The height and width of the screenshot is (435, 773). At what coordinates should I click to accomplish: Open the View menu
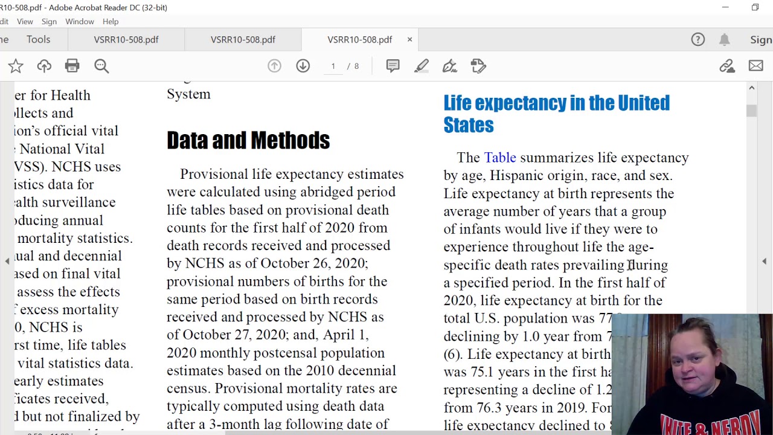pos(25,21)
